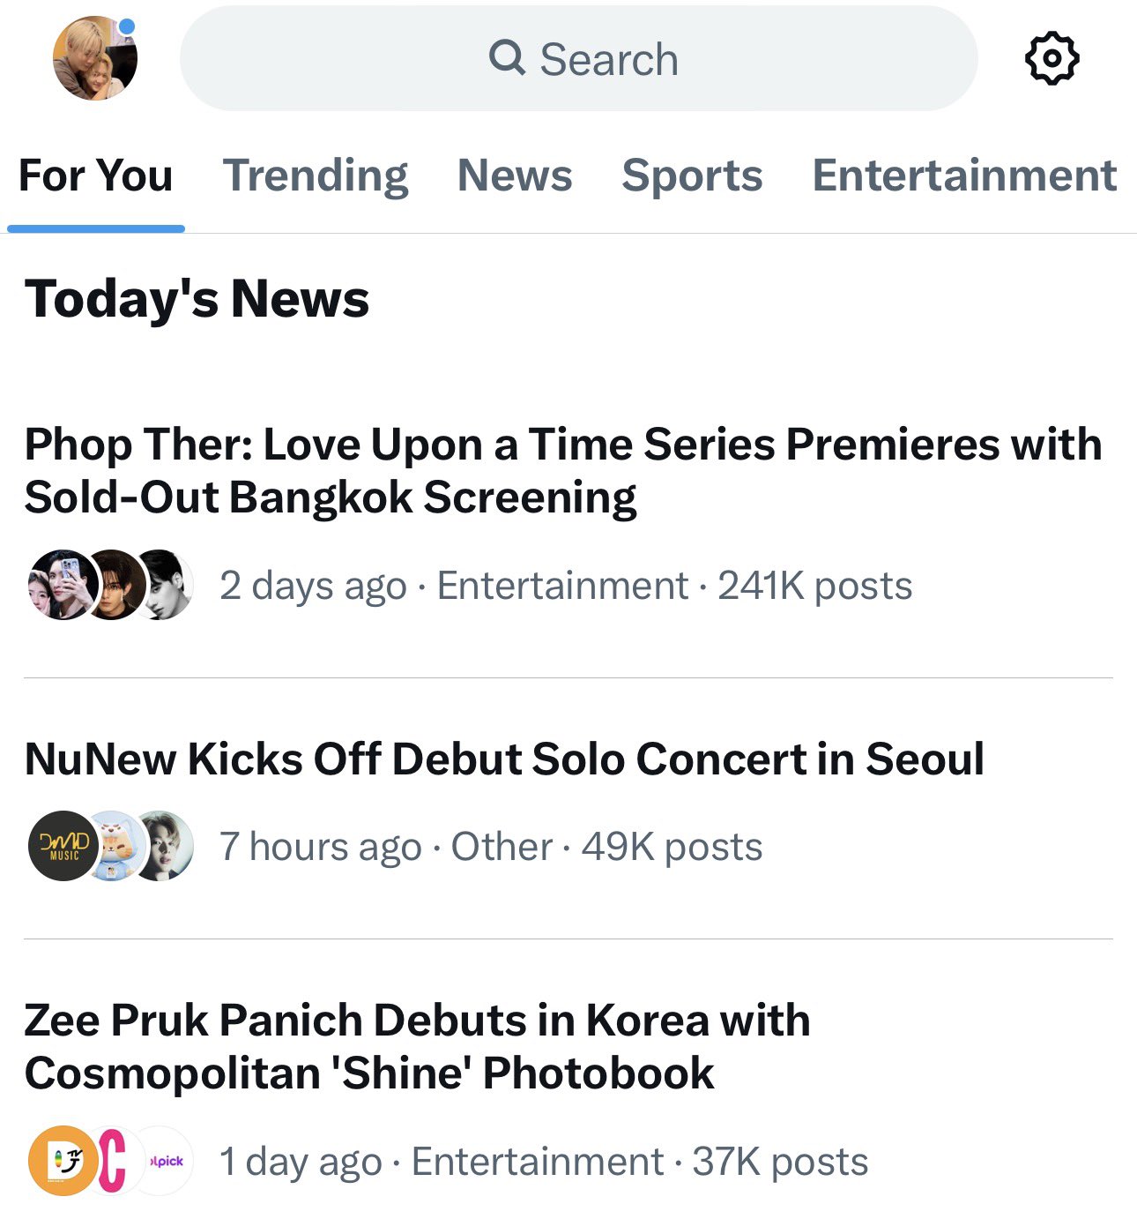Select the Entertainment tab
The width and height of the screenshot is (1137, 1219).
[x=964, y=175]
